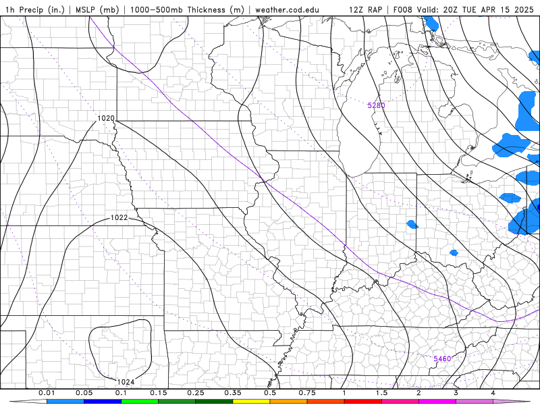Pick the violet 3–4 legend swatch
This screenshot has width=540, height=405.
[x=475, y=402]
